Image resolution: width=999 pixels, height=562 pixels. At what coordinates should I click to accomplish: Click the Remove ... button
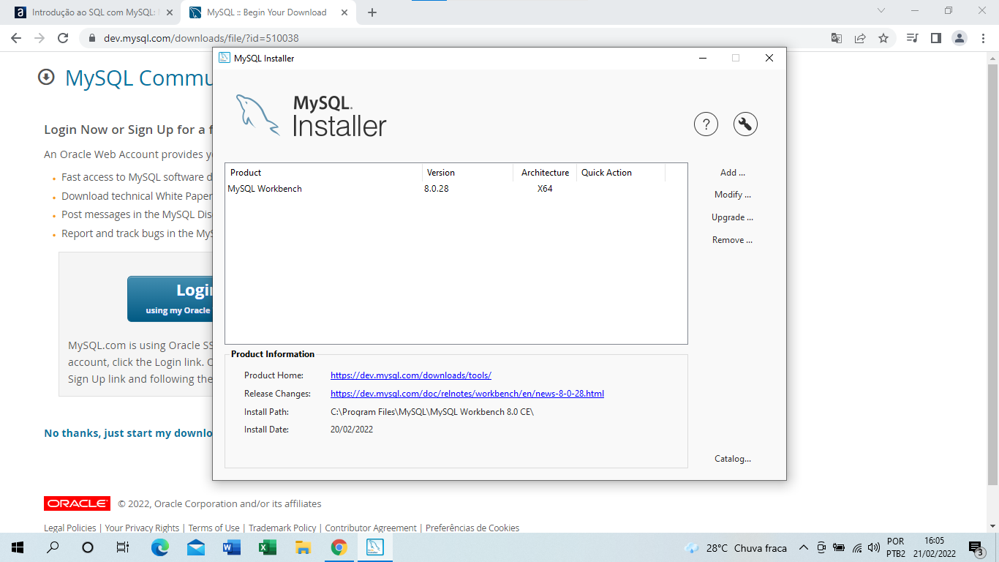pyautogui.click(x=733, y=240)
